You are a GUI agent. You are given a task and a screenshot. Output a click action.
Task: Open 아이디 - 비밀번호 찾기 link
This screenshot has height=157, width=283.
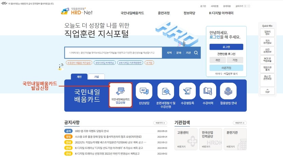[x=226, y=74]
